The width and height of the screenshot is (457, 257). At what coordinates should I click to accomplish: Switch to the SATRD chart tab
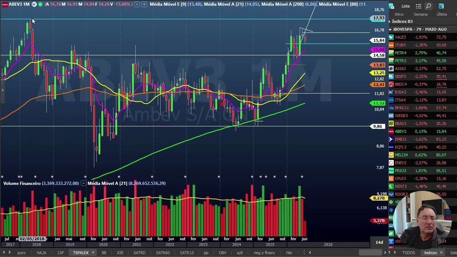pyautogui.click(x=140, y=253)
